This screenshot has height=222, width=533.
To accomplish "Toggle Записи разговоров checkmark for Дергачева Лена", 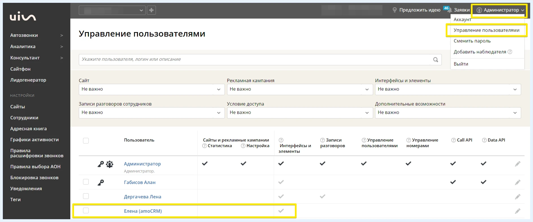I will (323, 196).
